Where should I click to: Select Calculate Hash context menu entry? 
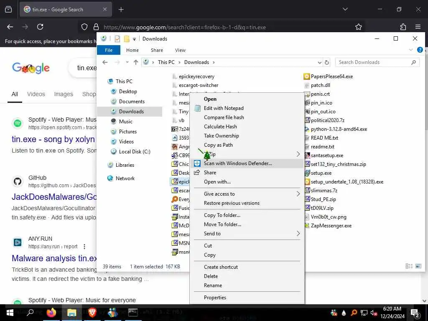(x=247, y=127)
